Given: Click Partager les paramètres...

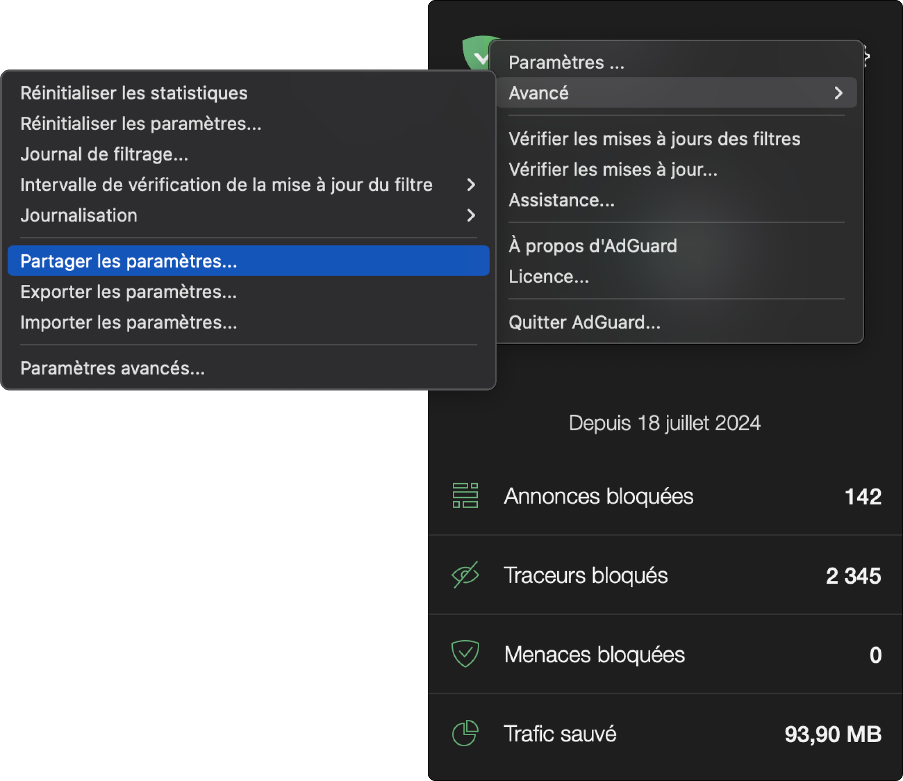Looking at the screenshot, I should pyautogui.click(x=248, y=261).
